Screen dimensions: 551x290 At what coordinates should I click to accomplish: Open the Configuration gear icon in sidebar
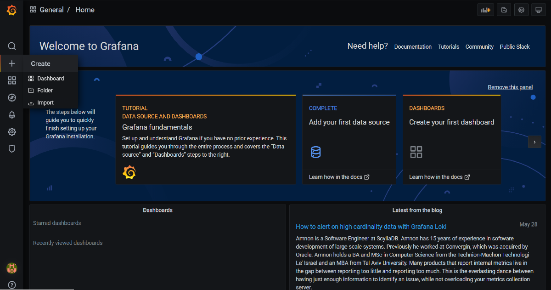pos(12,132)
